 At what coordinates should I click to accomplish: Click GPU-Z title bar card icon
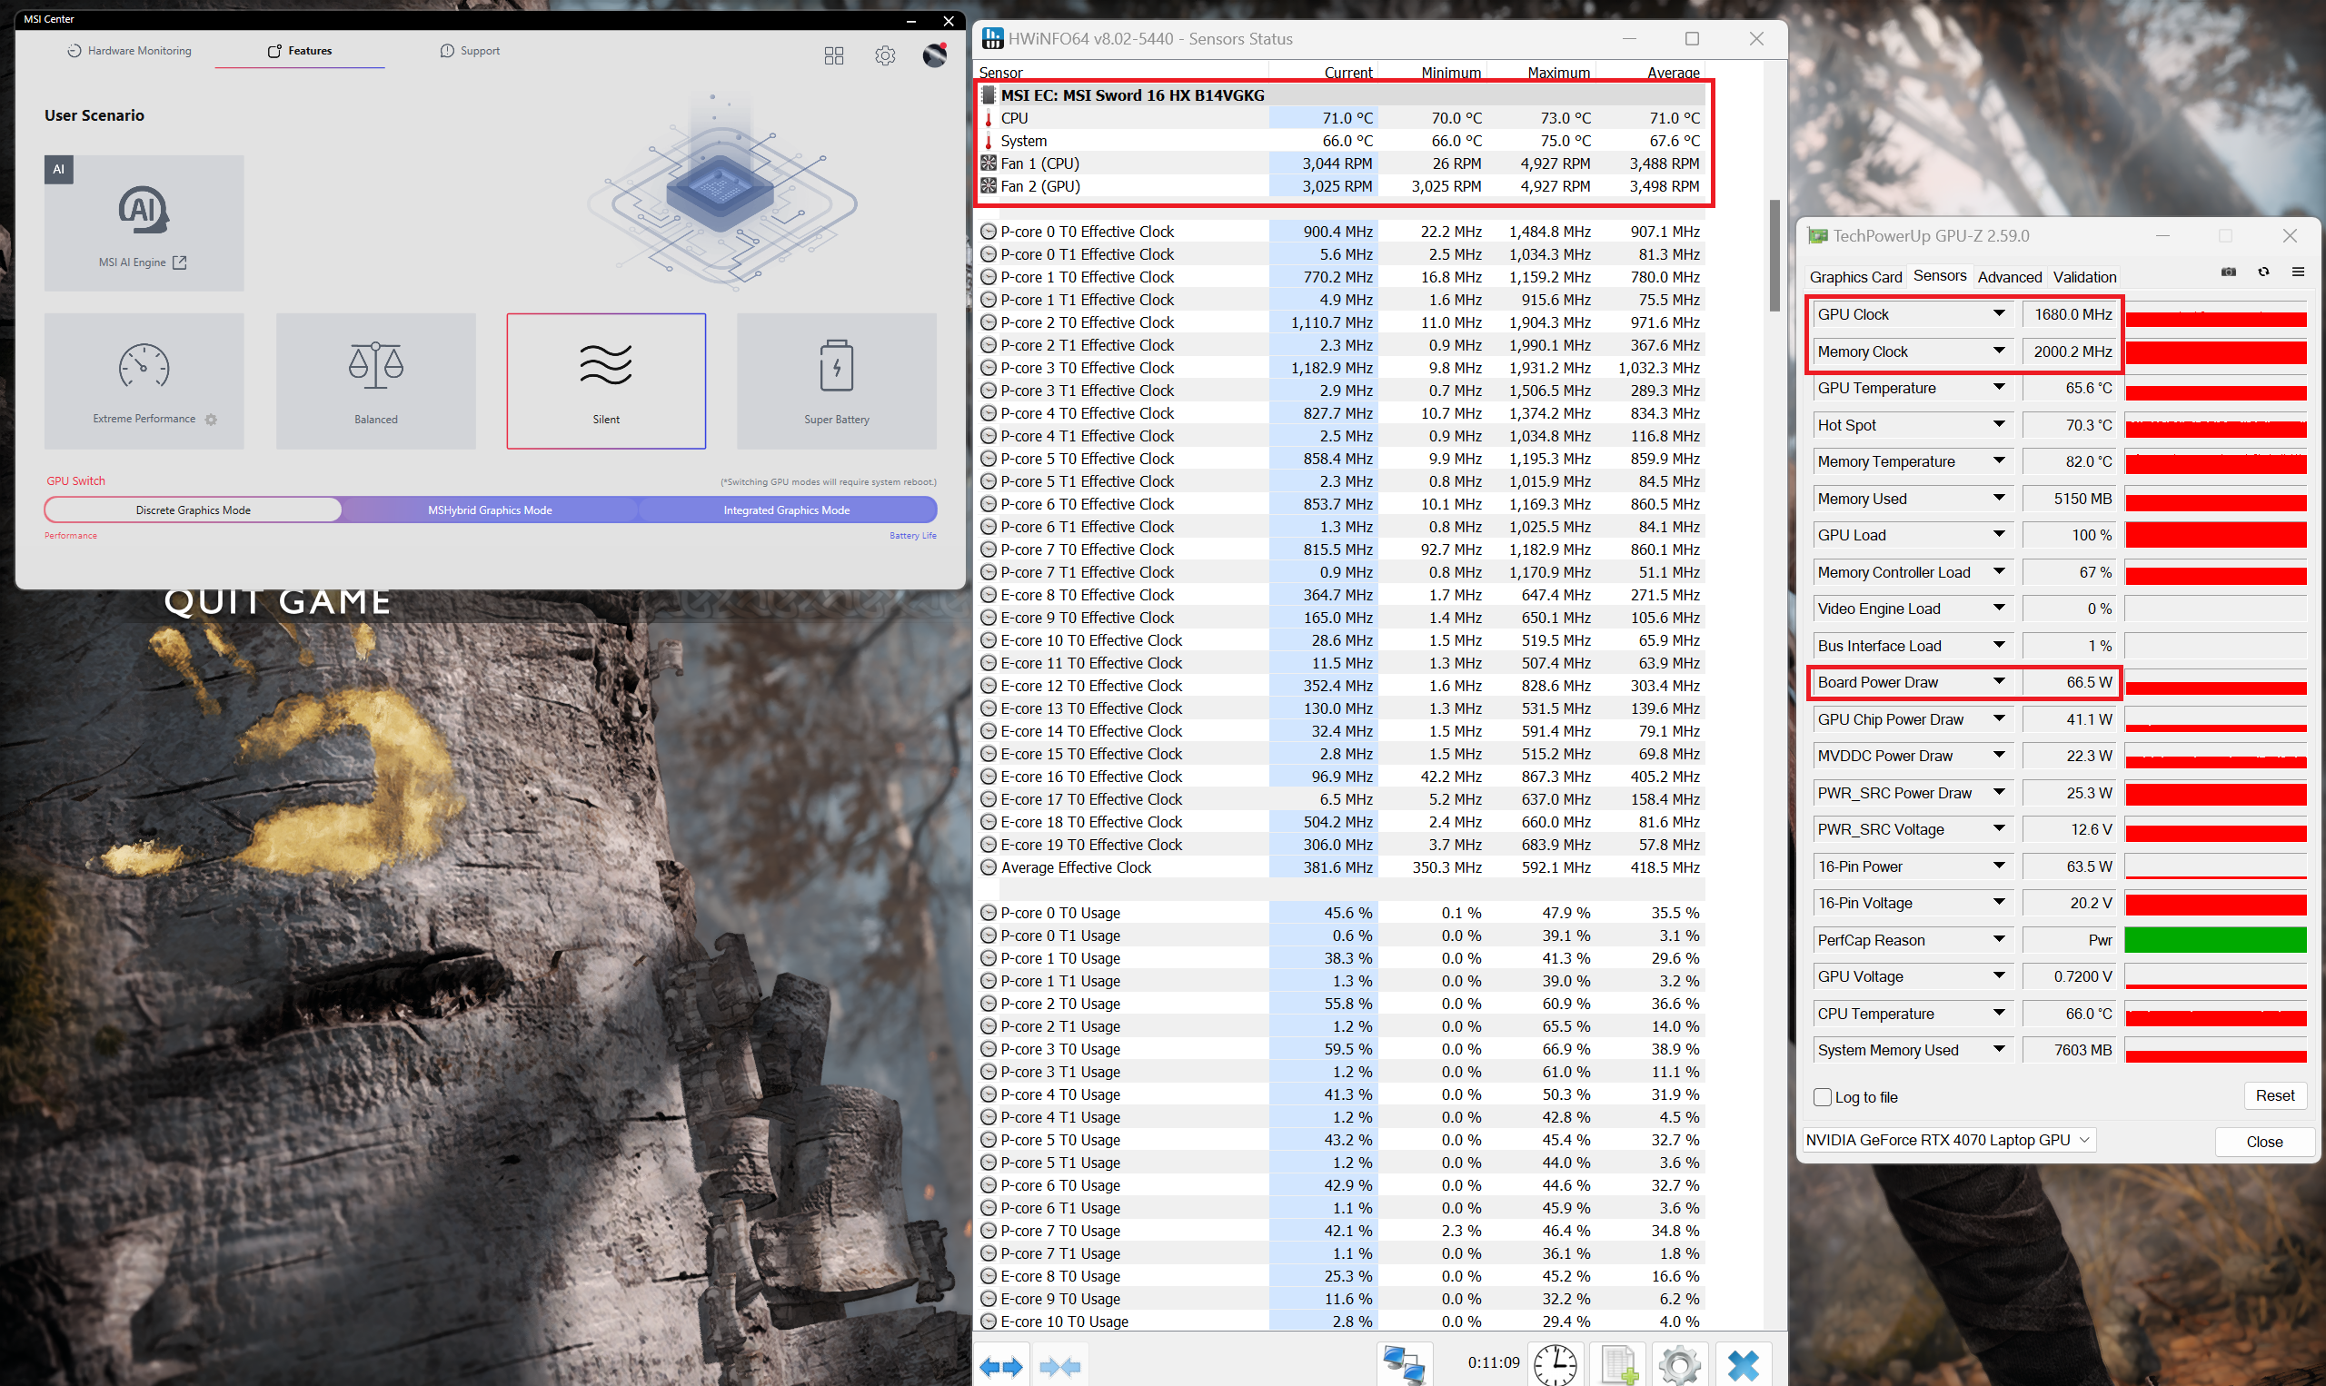click(x=1817, y=235)
